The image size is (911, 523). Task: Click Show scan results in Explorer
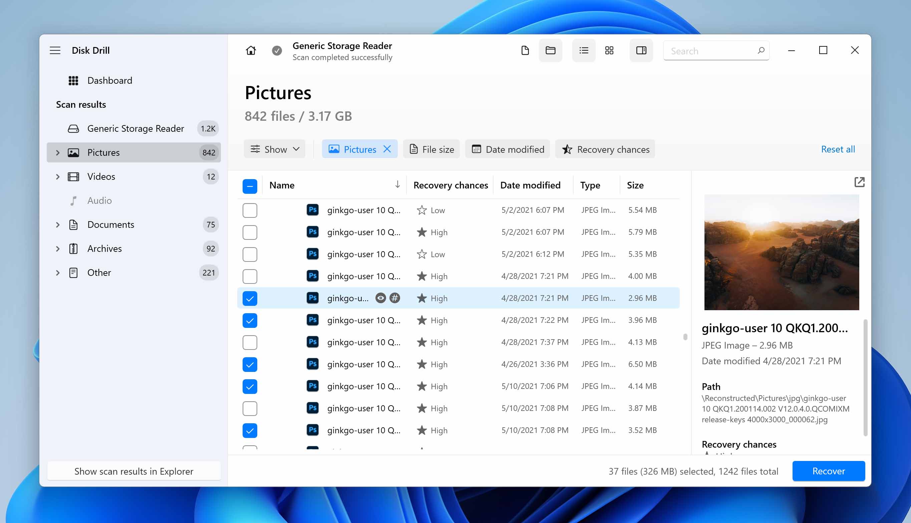(134, 471)
